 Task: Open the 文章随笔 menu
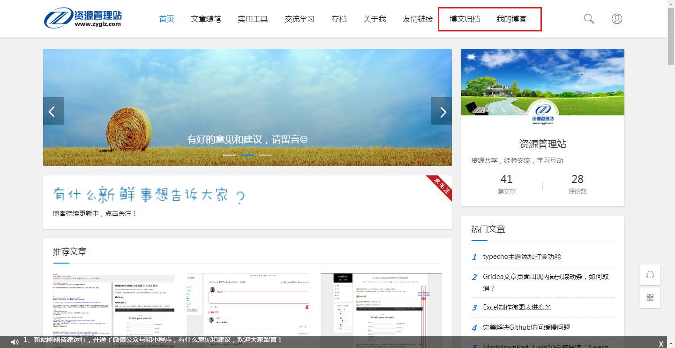[206, 19]
